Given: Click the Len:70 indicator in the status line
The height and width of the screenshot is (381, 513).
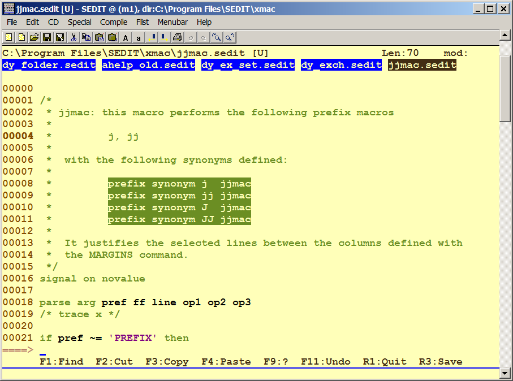Looking at the screenshot, I should point(400,53).
